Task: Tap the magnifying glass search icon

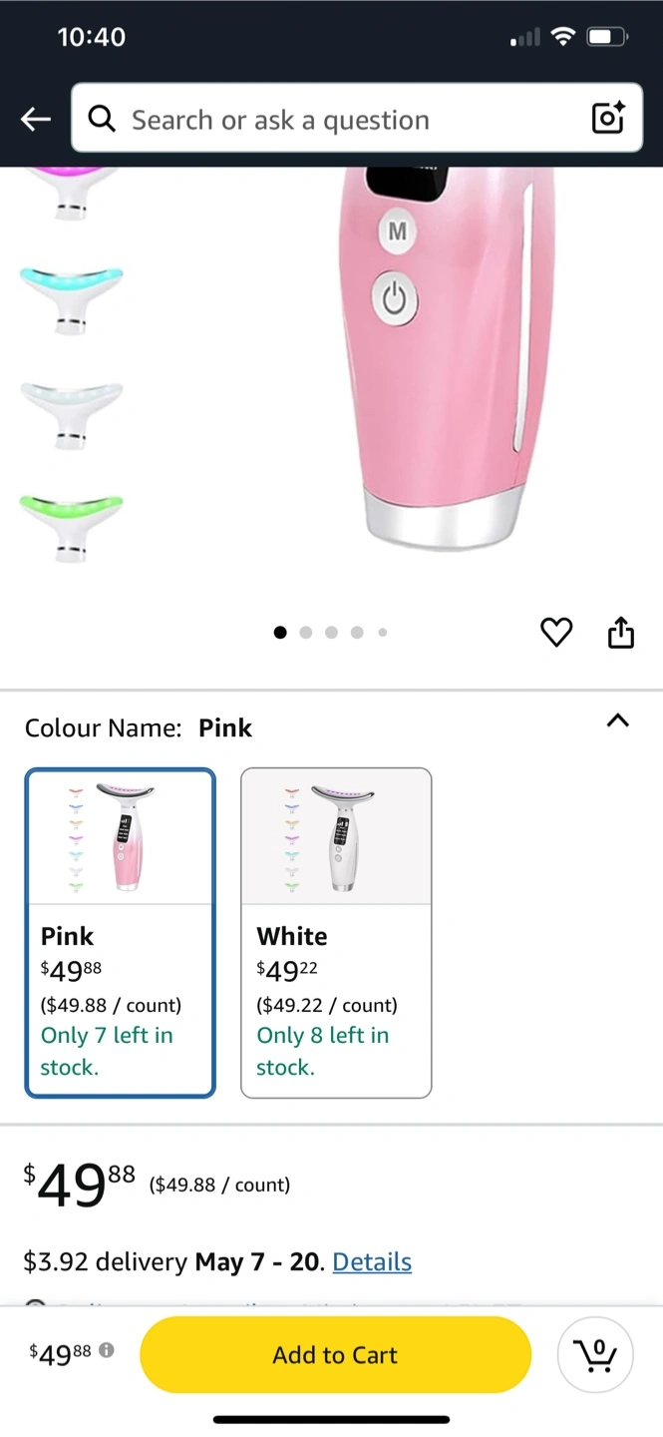Action: pos(102,120)
